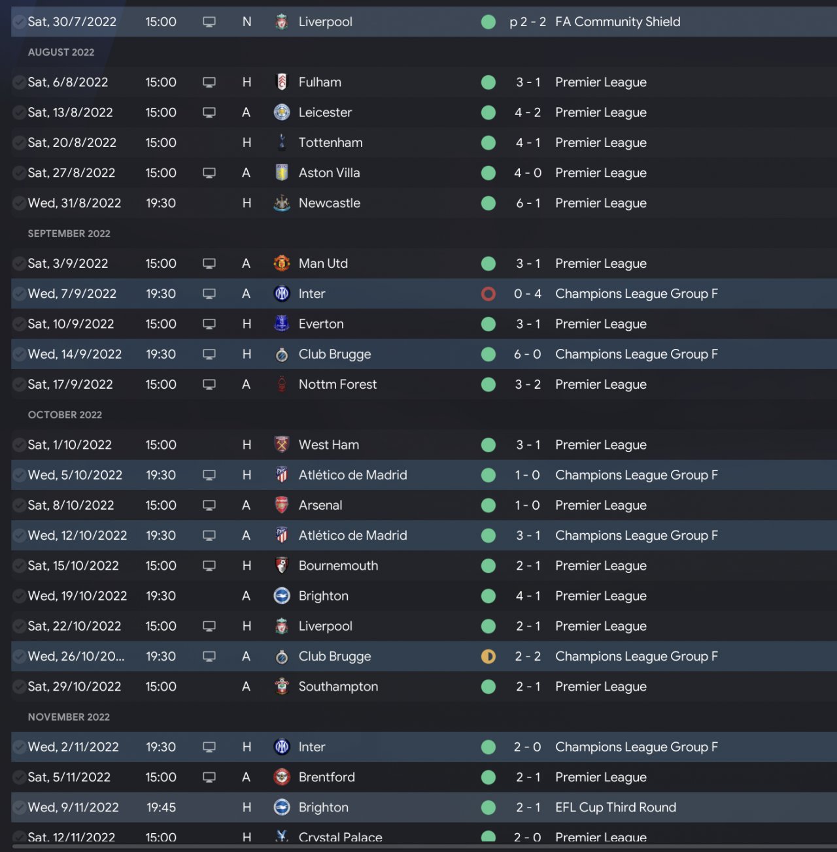Toggle the checkmark beside Wed, 7/9/2022
The image size is (837, 852).
(20, 294)
